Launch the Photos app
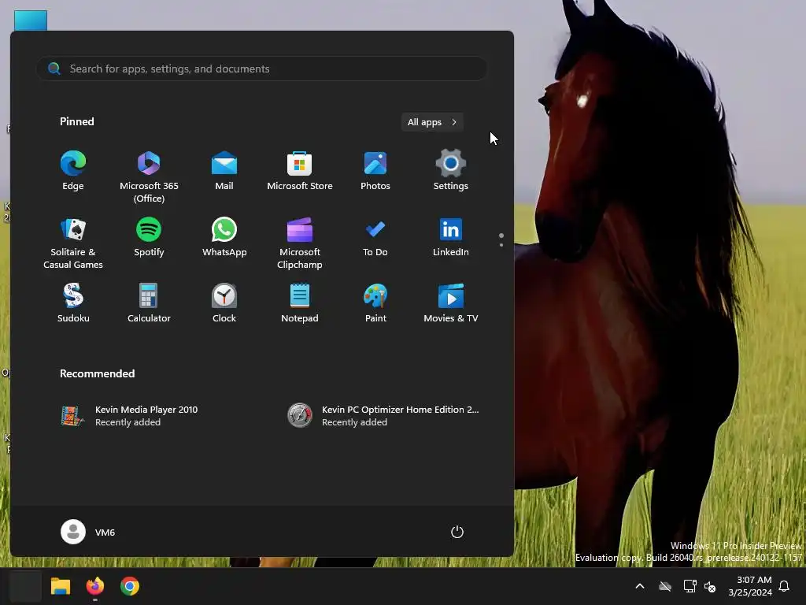The image size is (806, 605). [x=375, y=171]
